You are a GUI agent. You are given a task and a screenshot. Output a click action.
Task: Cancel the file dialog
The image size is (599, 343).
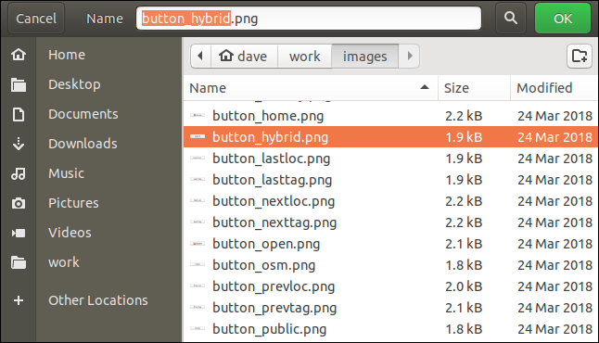[36, 18]
